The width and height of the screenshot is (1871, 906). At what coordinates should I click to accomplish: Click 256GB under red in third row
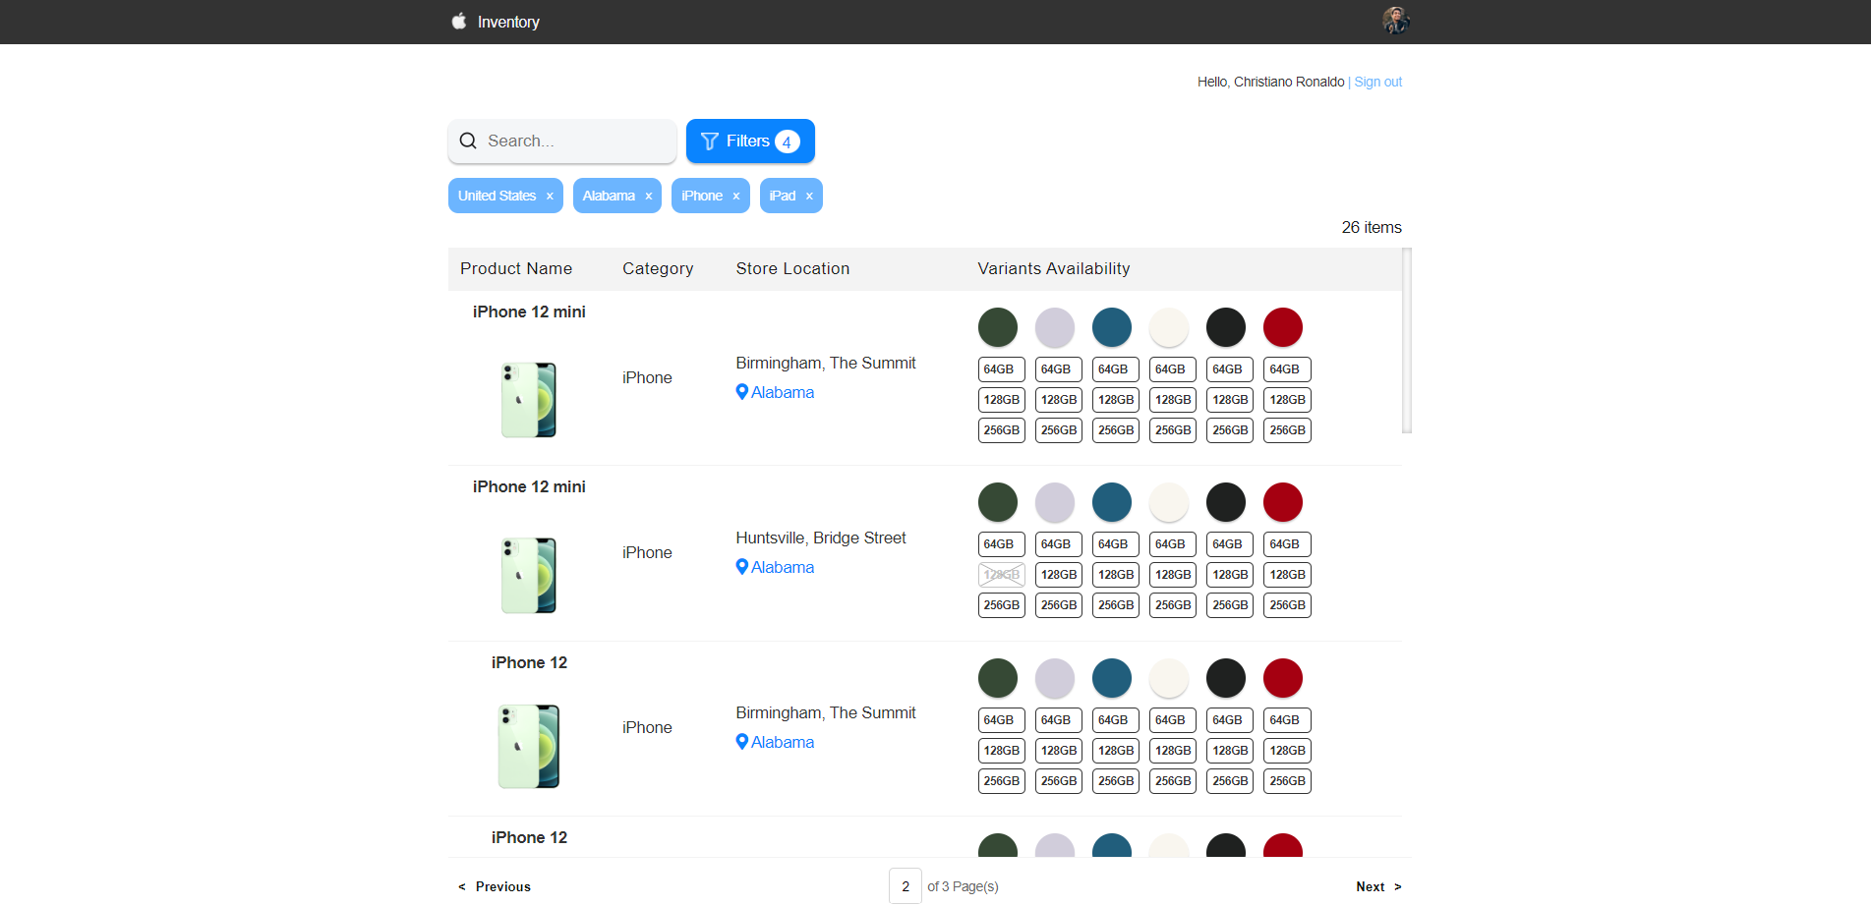(1287, 781)
